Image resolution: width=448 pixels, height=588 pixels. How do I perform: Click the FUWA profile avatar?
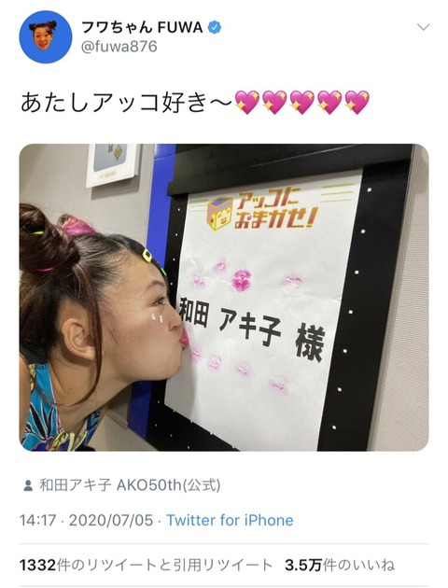[46, 36]
